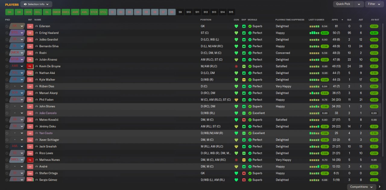Click the red condition icon for Kevin De Bruyne

236,66
